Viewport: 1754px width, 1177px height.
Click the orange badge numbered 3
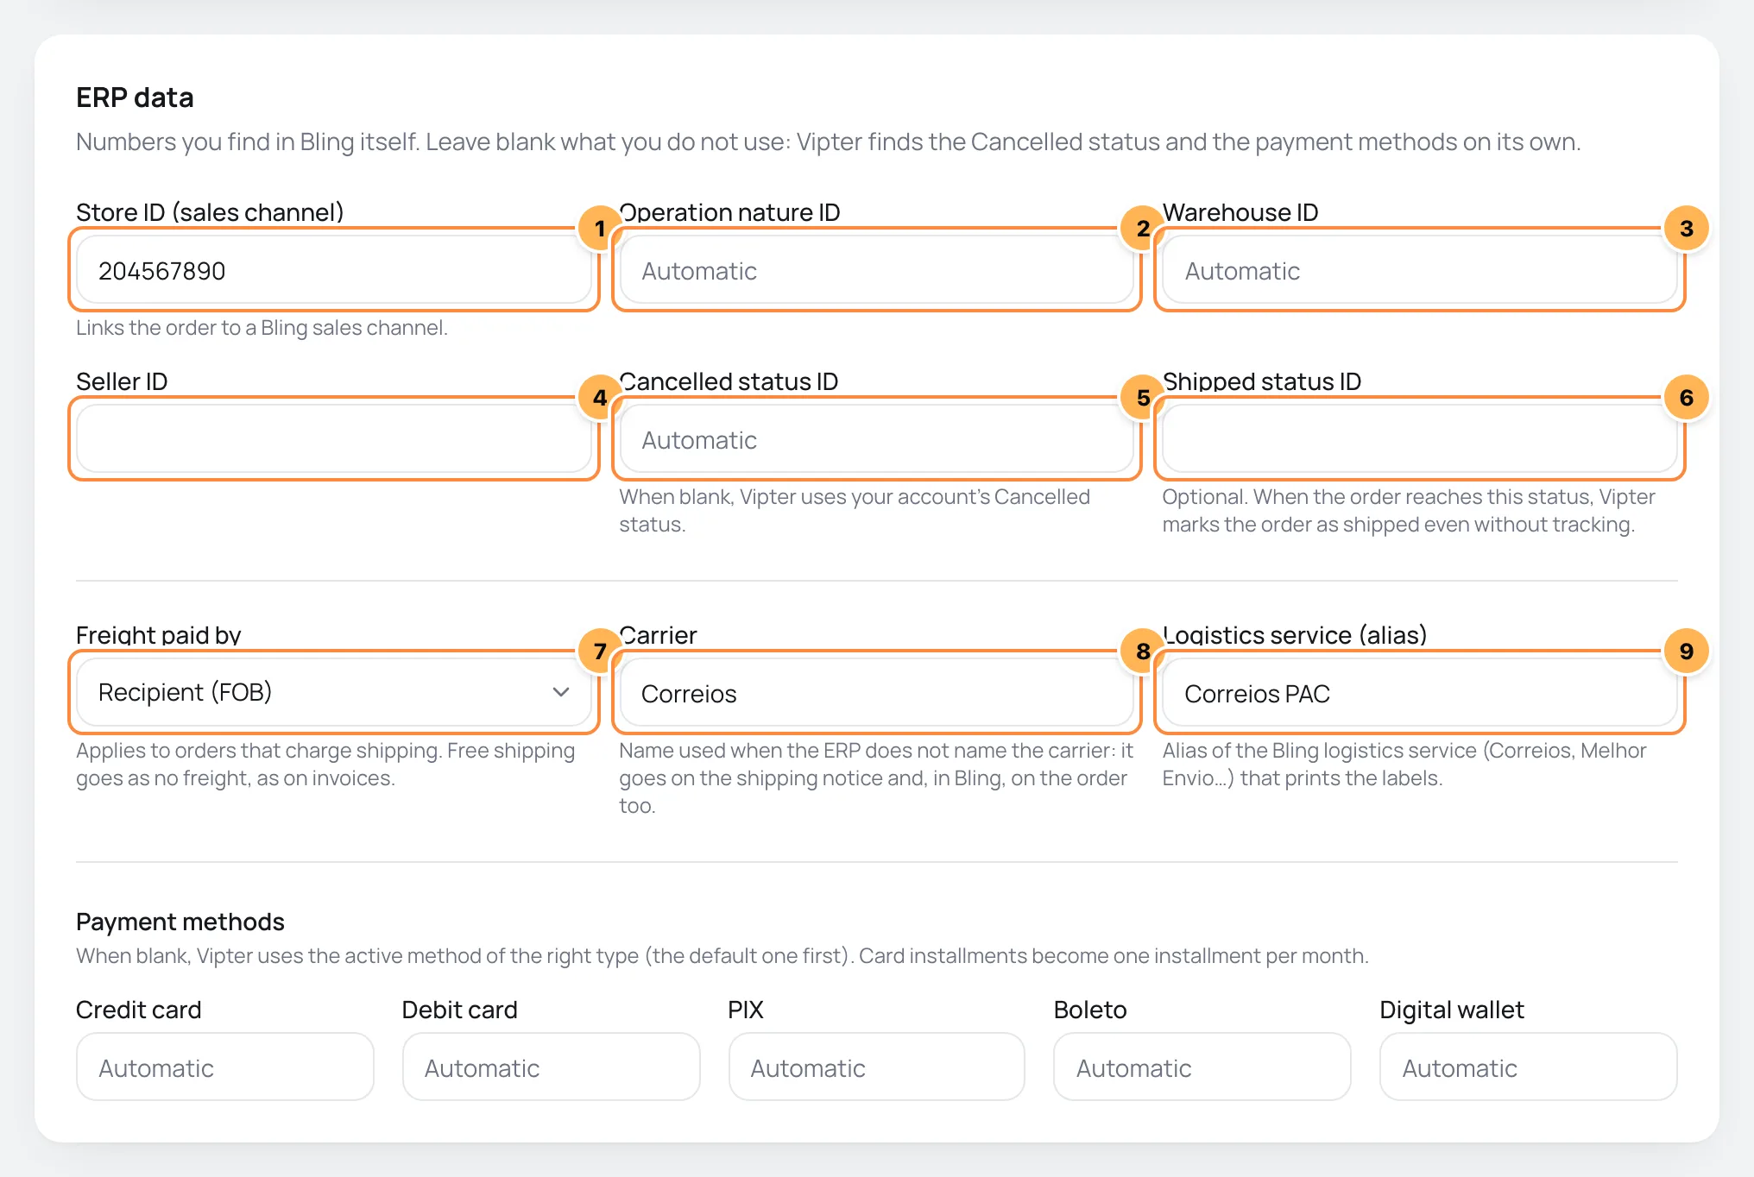[x=1686, y=229]
